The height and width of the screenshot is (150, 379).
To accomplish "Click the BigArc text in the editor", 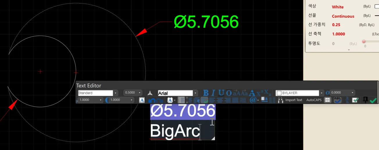I will 175,131.
